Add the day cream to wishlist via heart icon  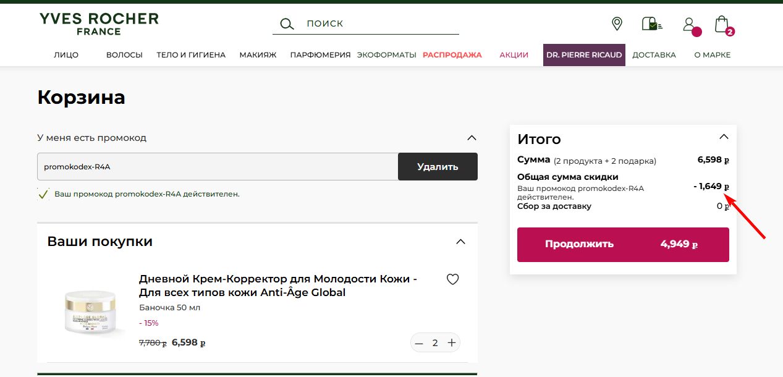click(452, 279)
